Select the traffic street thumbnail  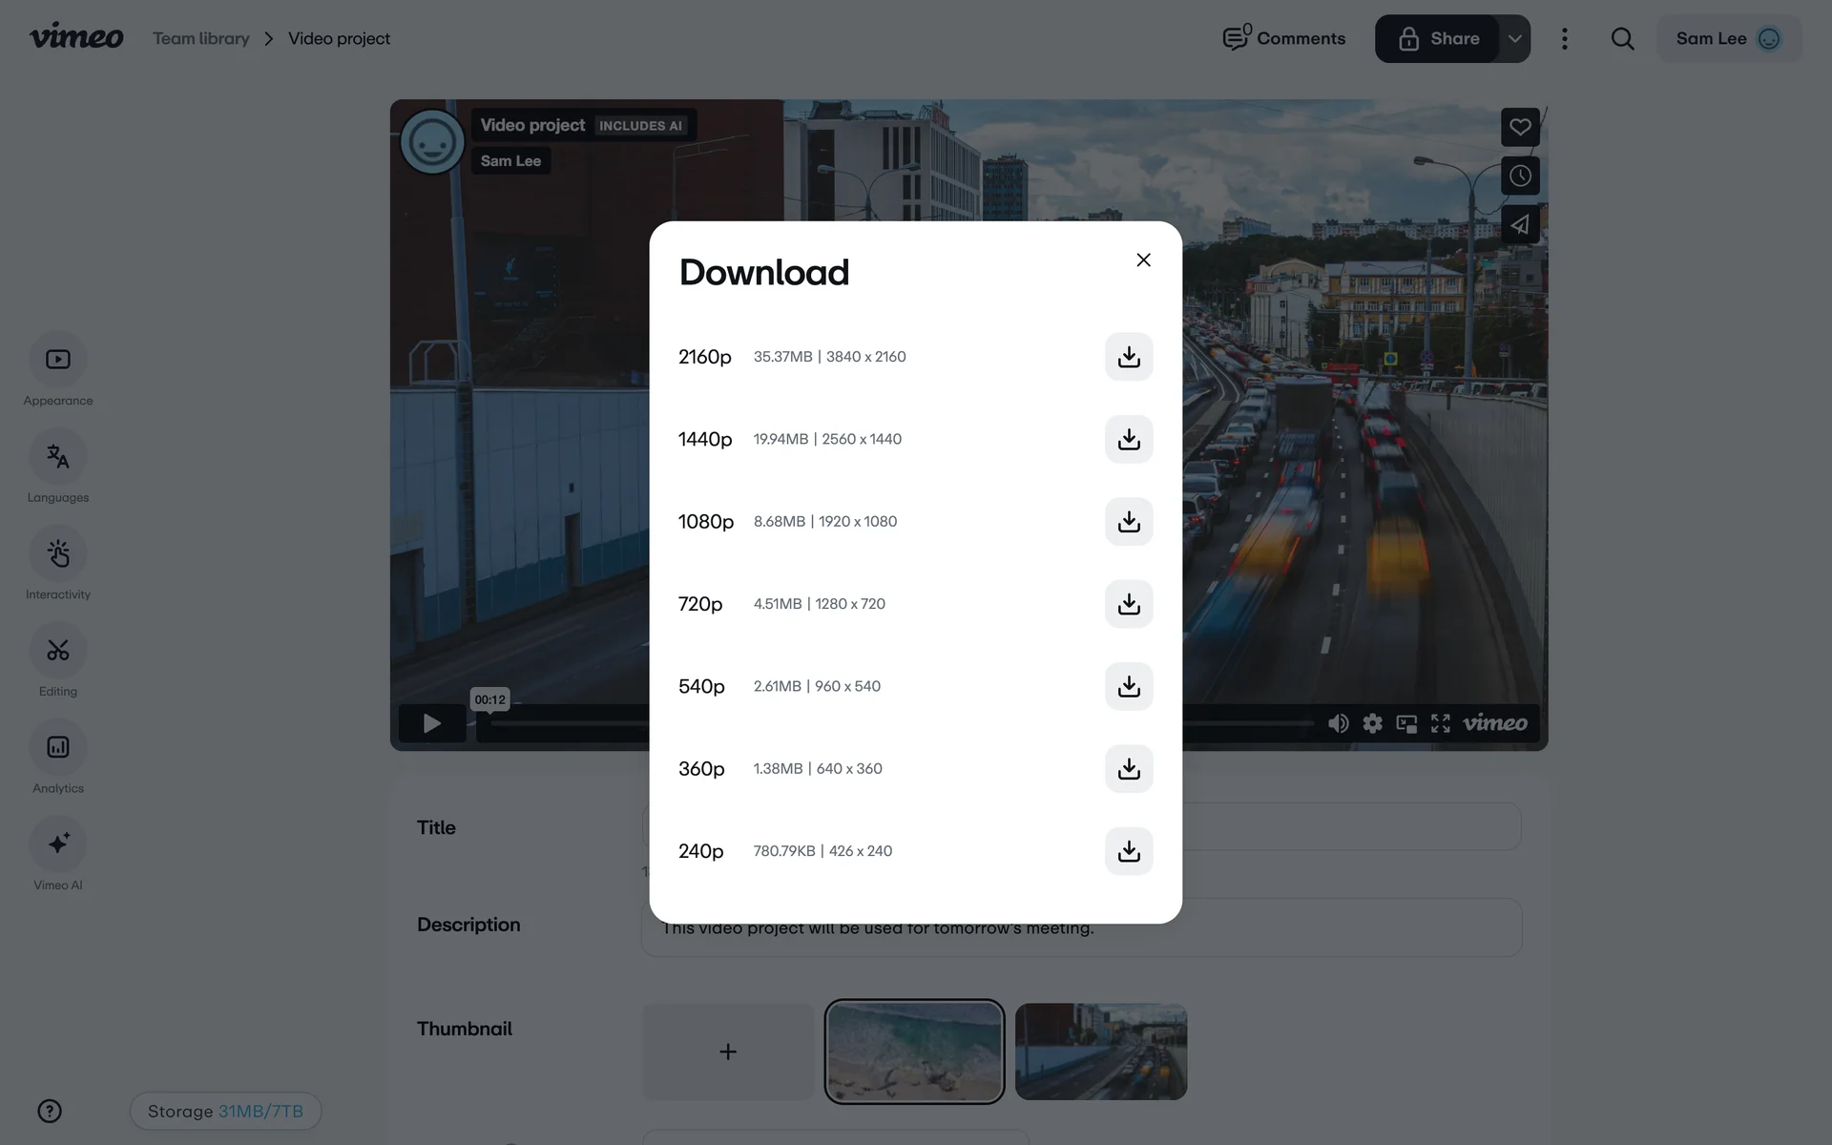point(1100,1051)
